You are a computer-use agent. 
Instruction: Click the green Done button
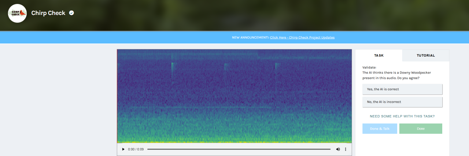421,129
